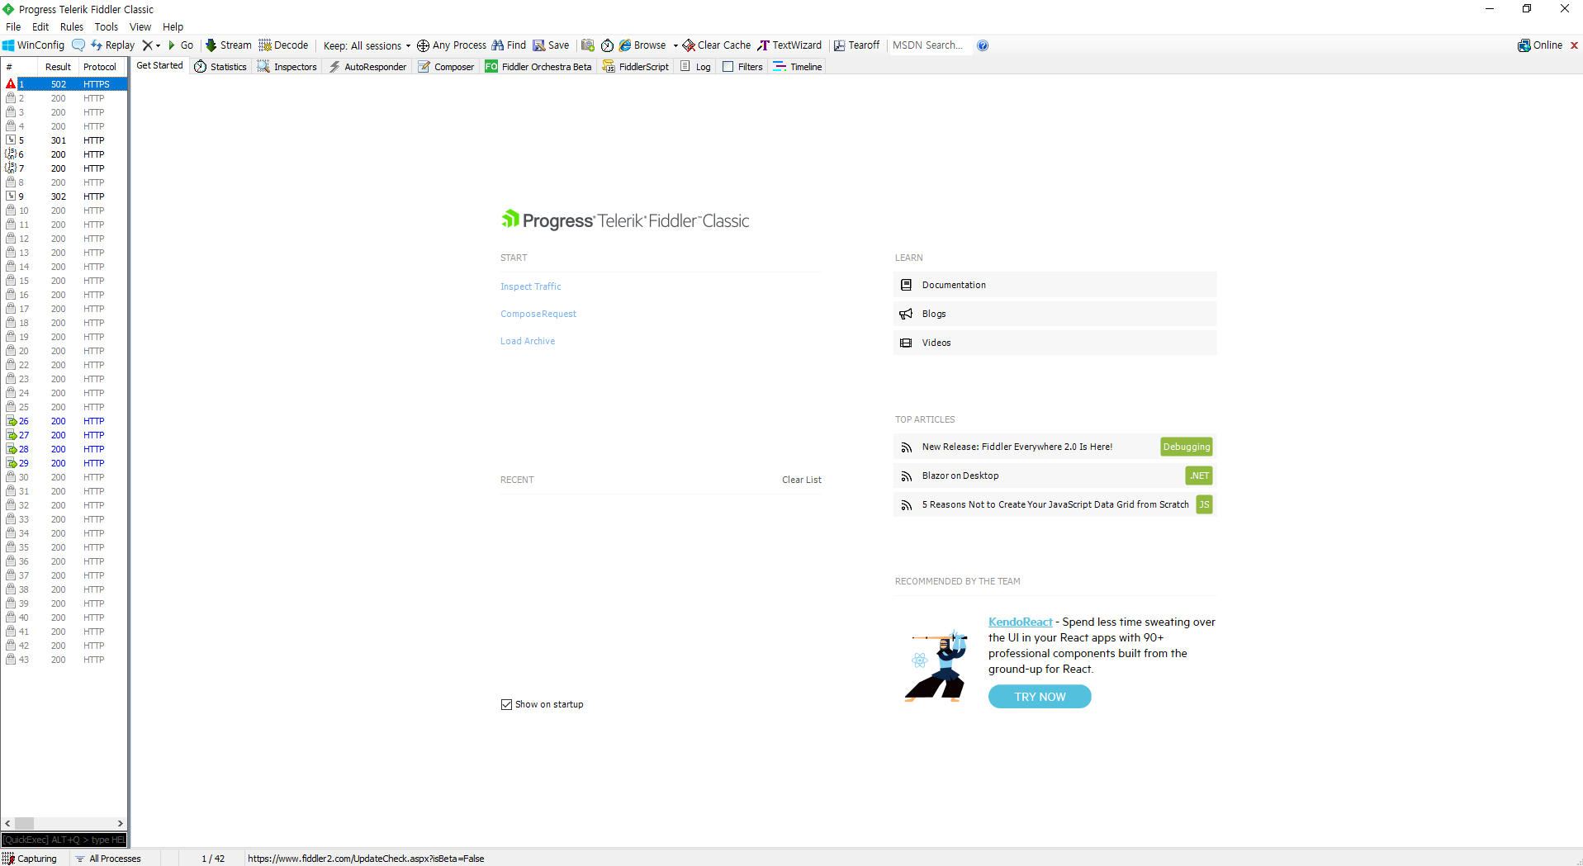1583x866 pixels.
Task: Open the Rules menu
Action: tap(72, 27)
